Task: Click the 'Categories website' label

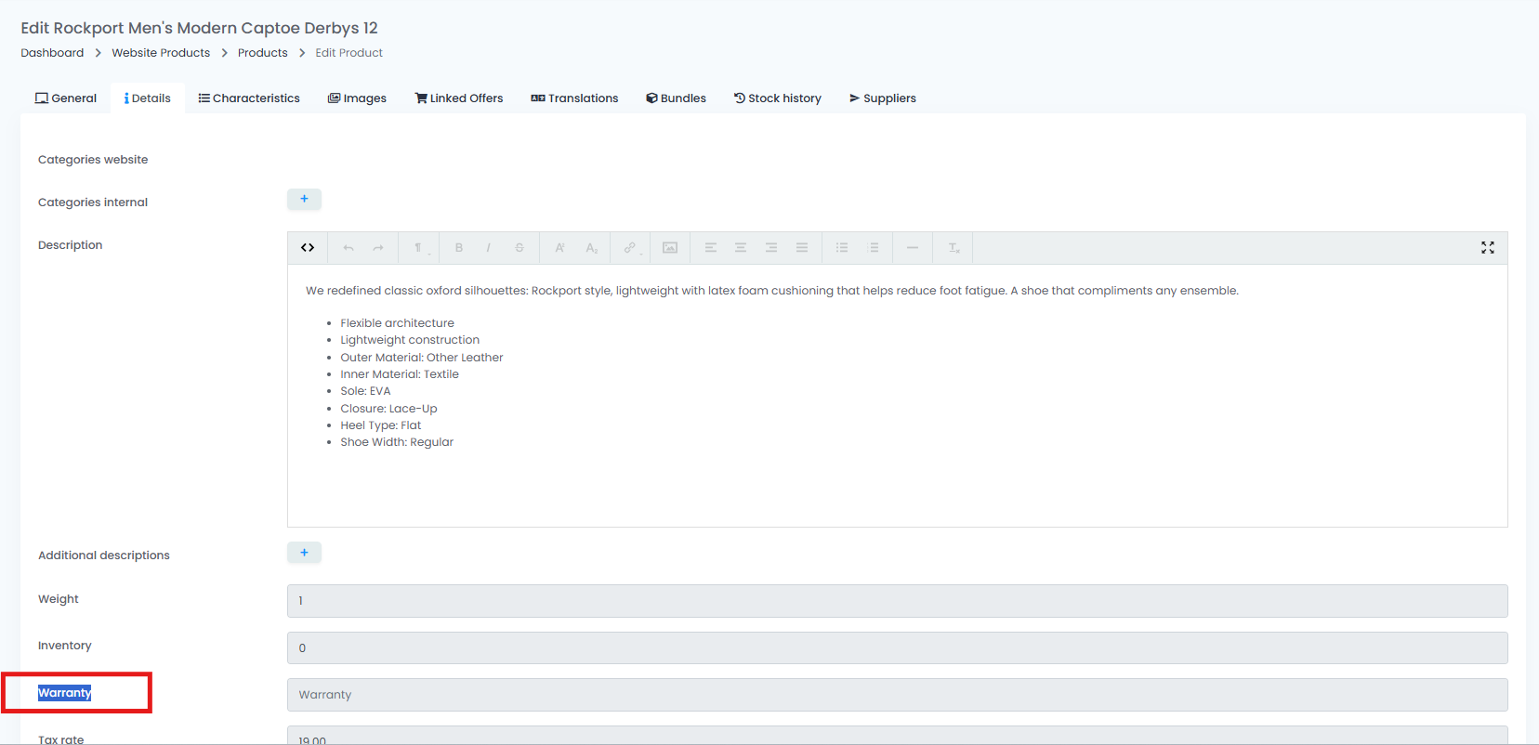Action: point(93,160)
